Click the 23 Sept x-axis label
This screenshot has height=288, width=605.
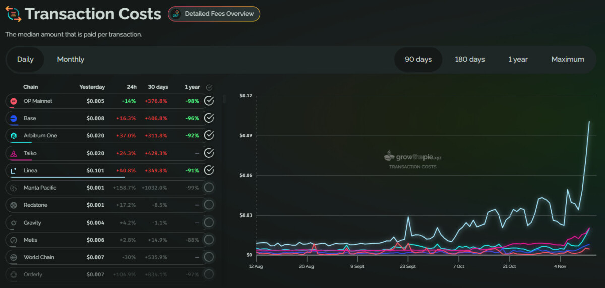pos(408,266)
